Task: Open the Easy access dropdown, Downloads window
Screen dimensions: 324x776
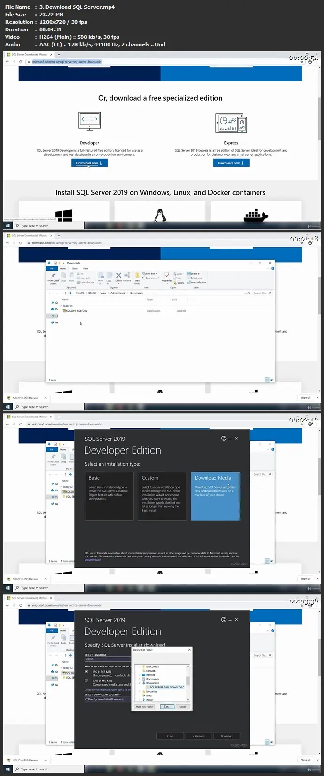Action: (x=151, y=278)
